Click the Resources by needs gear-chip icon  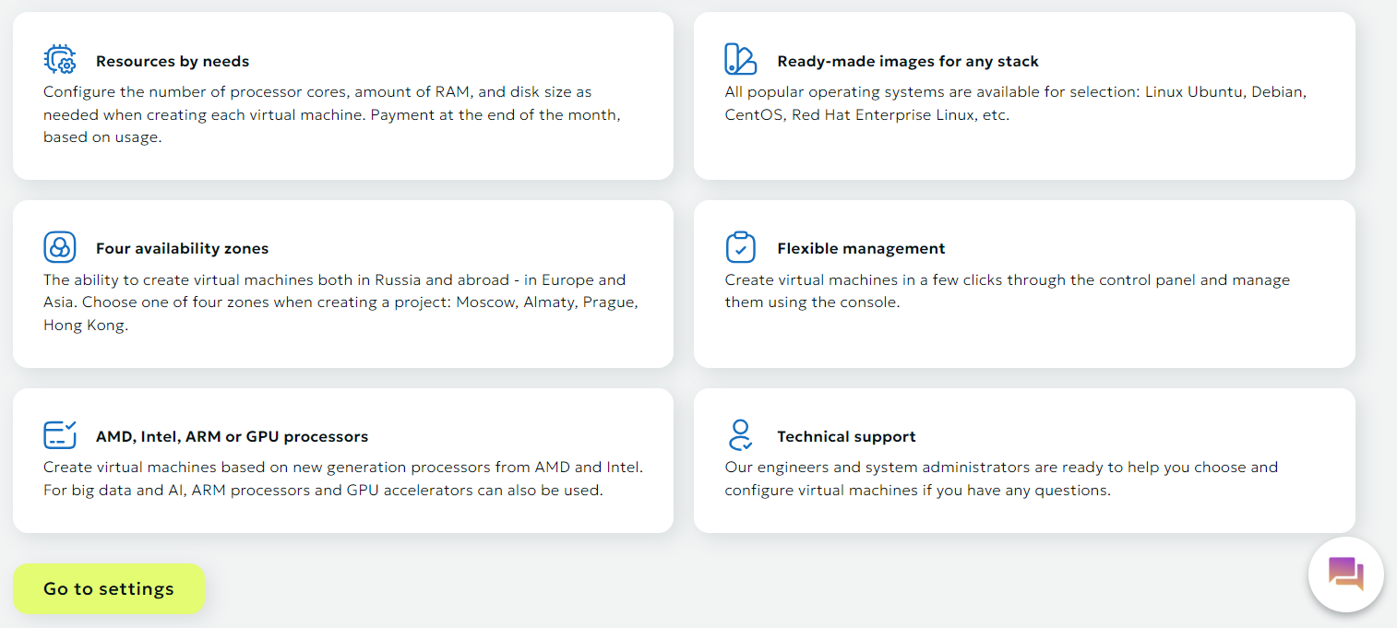pyautogui.click(x=60, y=60)
